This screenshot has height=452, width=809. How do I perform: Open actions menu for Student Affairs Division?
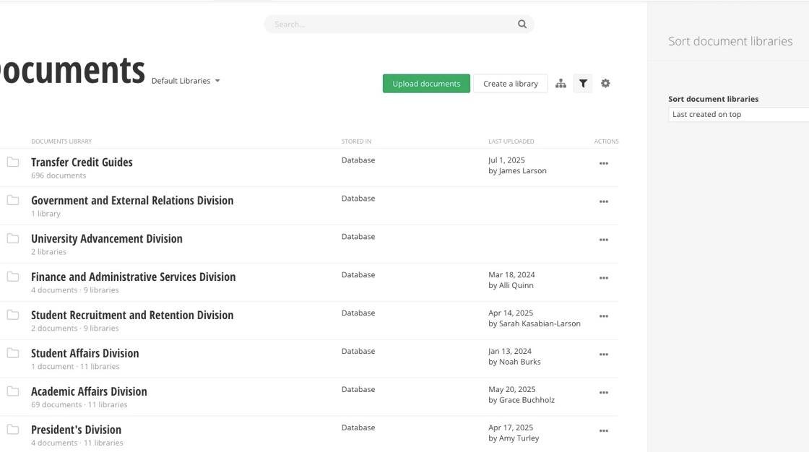pyautogui.click(x=604, y=355)
